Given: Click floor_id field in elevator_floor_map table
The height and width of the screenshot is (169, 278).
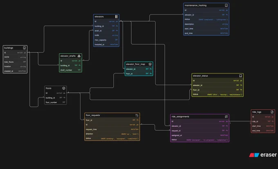Looking at the screenshot, I should pyautogui.click(x=139, y=73).
